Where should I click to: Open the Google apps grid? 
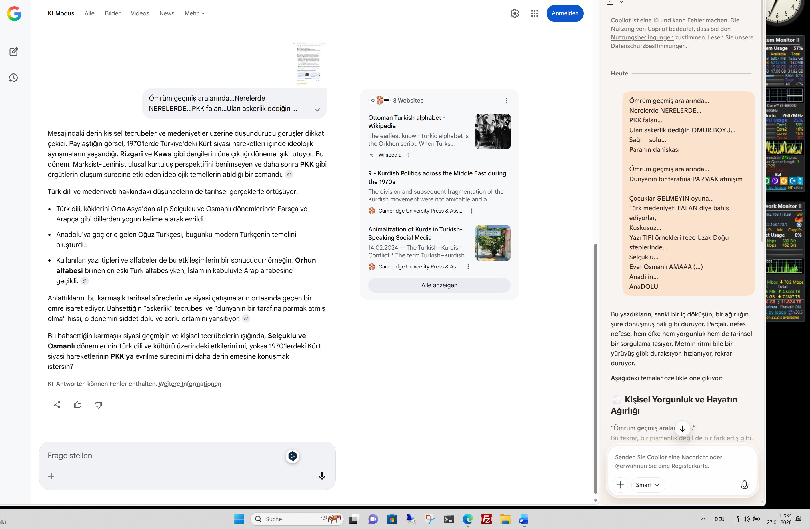click(x=534, y=13)
